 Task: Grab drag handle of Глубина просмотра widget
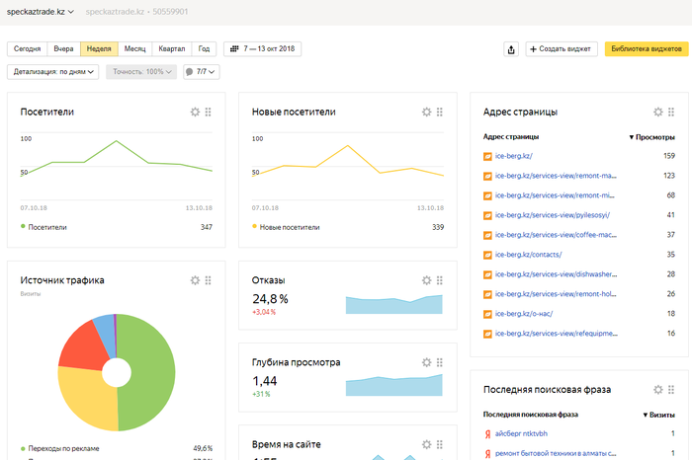pos(440,362)
